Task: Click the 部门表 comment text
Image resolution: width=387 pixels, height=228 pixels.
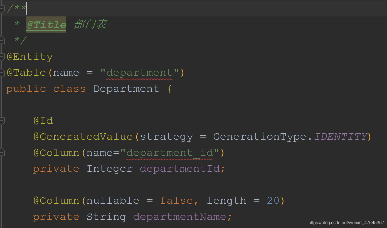Action: tap(91, 24)
